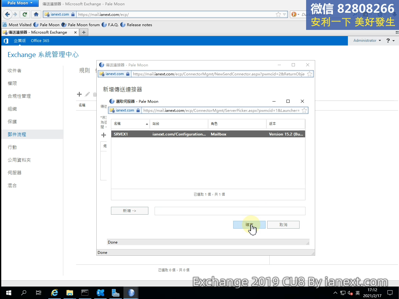Click the back arrow in Pale Moon
The image size is (399, 299).
tap(7, 14)
